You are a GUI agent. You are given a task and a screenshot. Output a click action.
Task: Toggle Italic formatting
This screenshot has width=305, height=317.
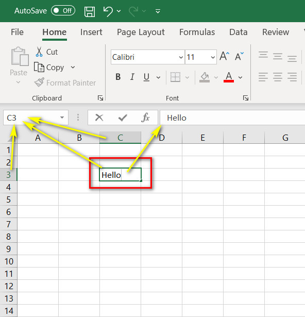pos(132,77)
